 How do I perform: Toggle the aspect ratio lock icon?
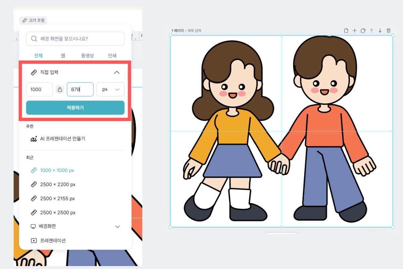click(60, 89)
